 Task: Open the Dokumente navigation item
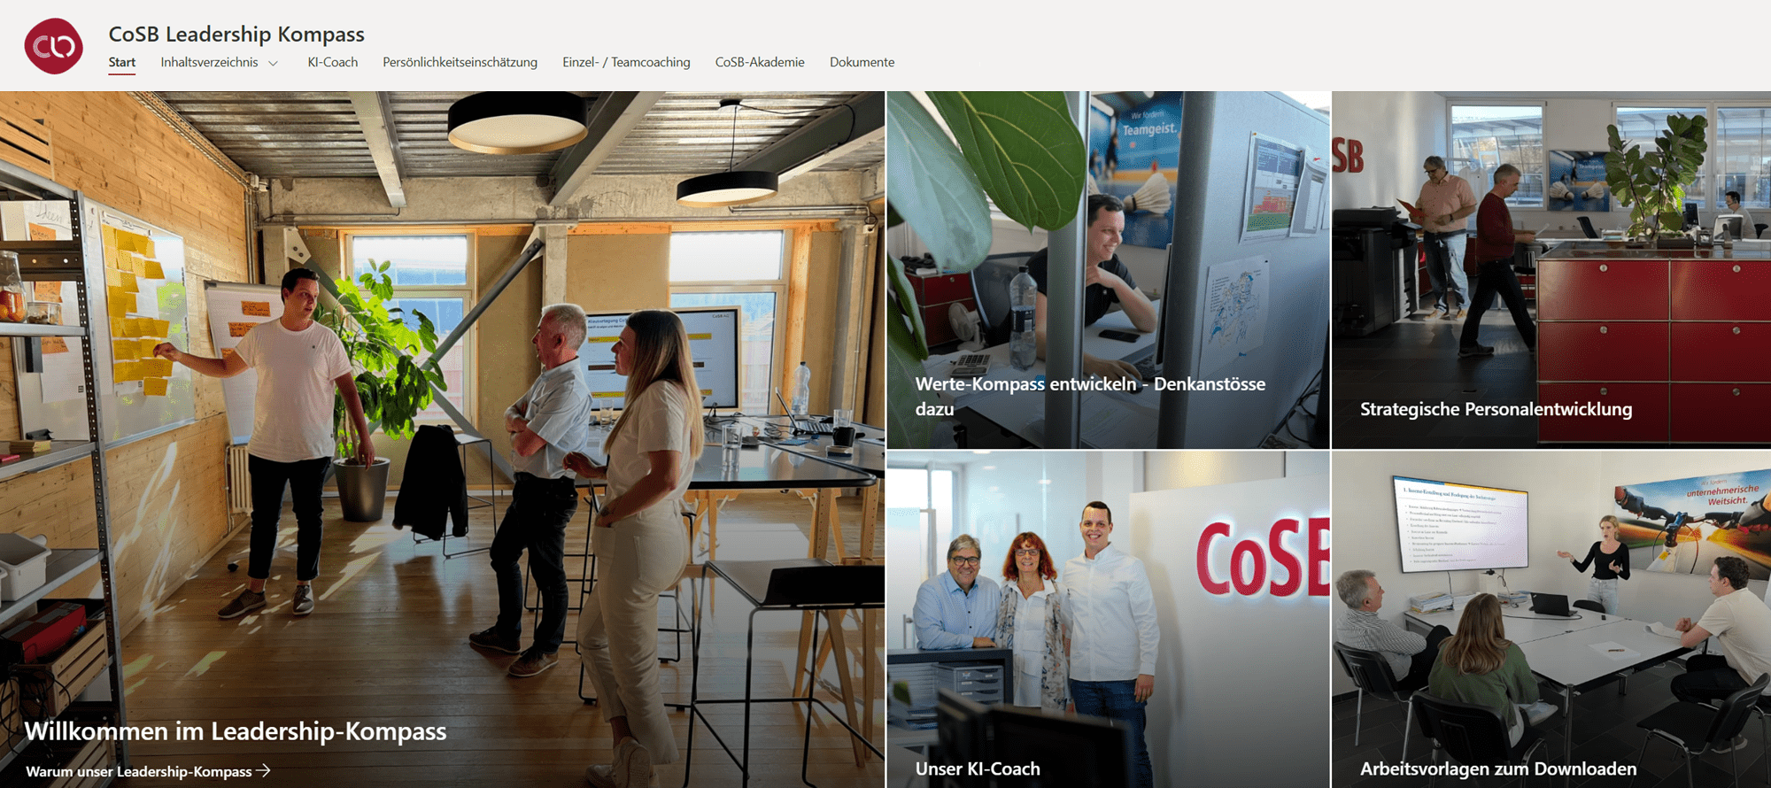[x=862, y=62]
